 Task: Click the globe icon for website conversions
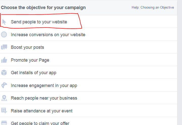point(4,34)
